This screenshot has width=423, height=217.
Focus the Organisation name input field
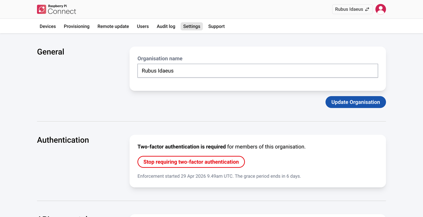click(x=258, y=71)
